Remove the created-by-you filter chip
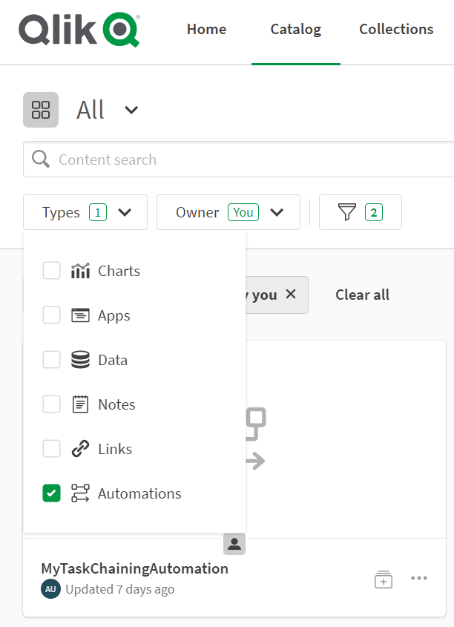454x627 pixels. [x=289, y=295]
